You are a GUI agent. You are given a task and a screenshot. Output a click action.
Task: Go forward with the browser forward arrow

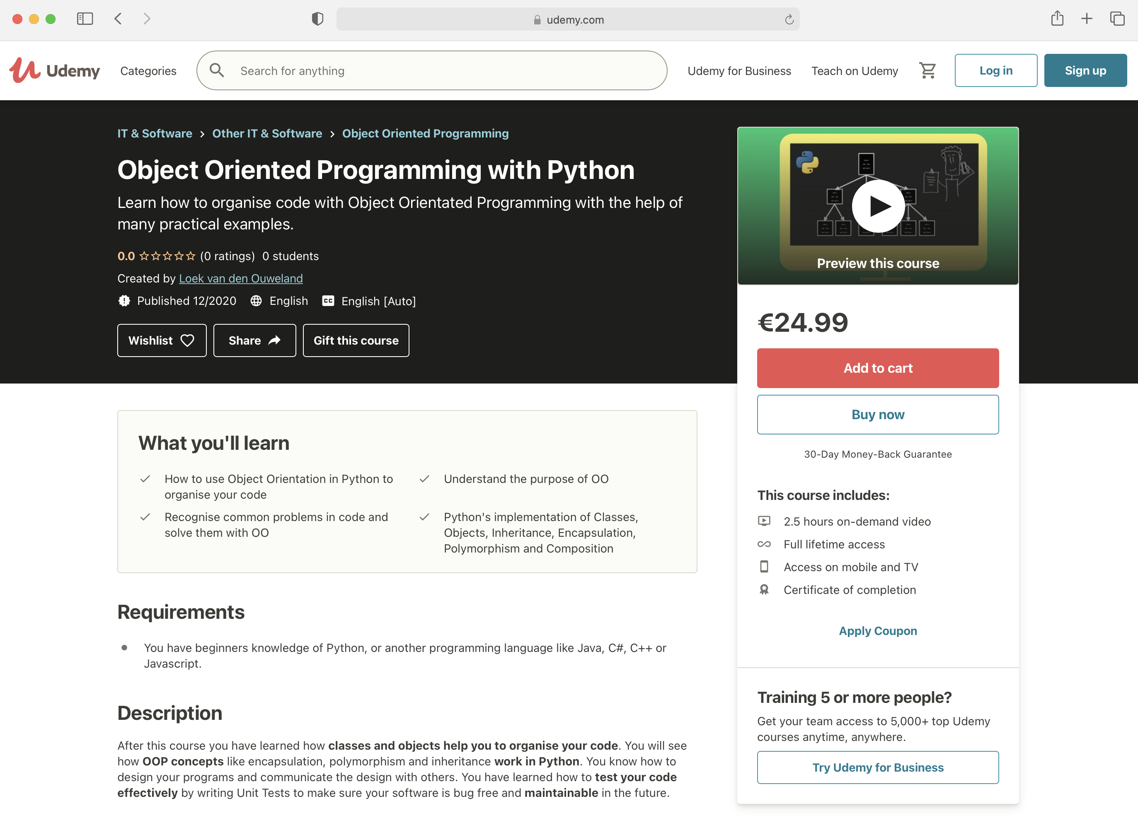(147, 19)
